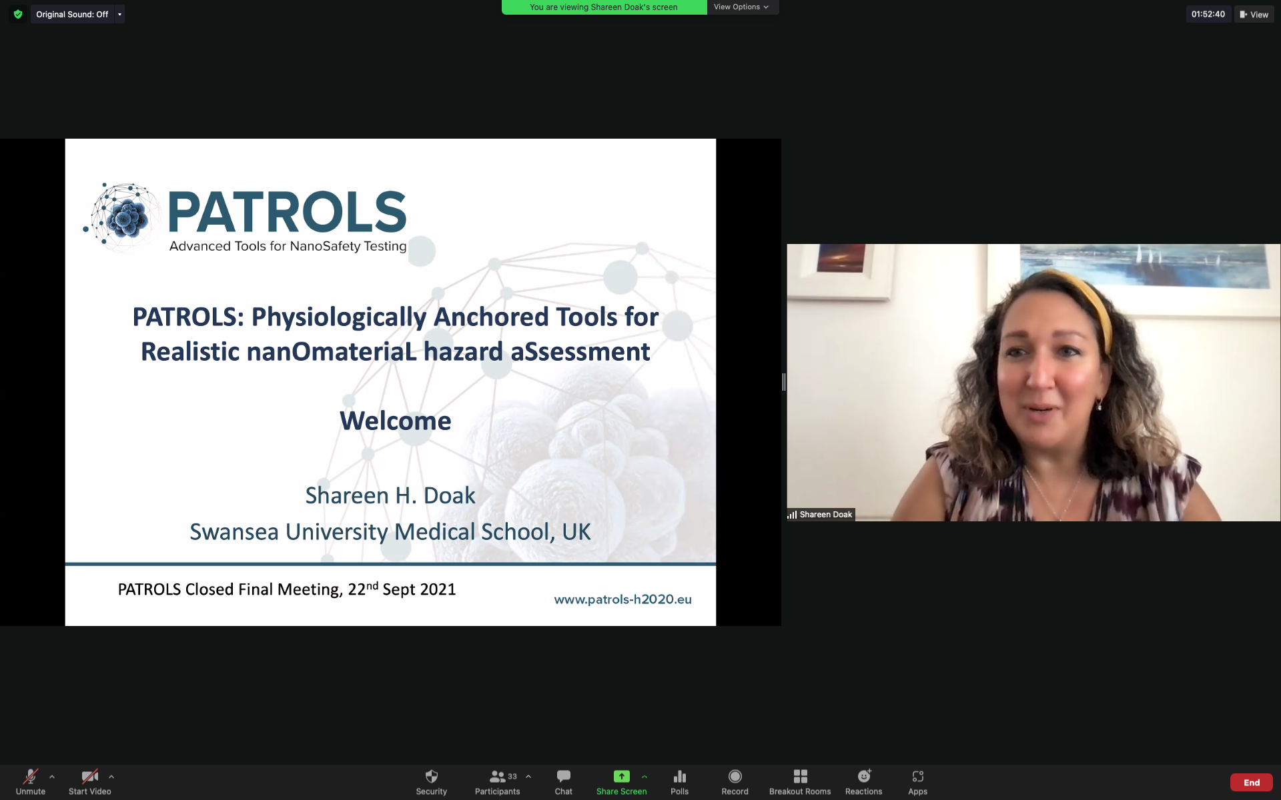Start Video from the toolbar
This screenshot has height=800, width=1281.
pos(89,782)
